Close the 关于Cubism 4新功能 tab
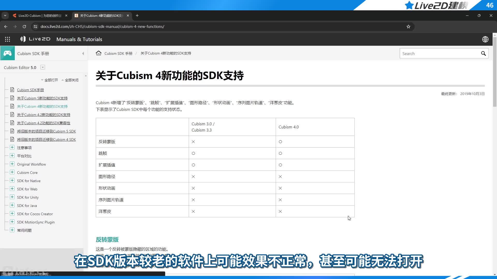497x279 pixels. pos(128,16)
